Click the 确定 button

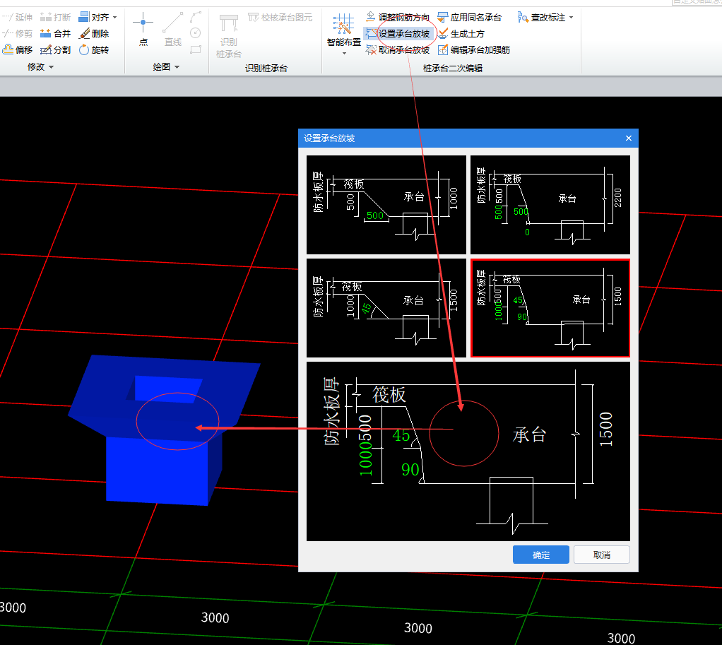(x=541, y=555)
